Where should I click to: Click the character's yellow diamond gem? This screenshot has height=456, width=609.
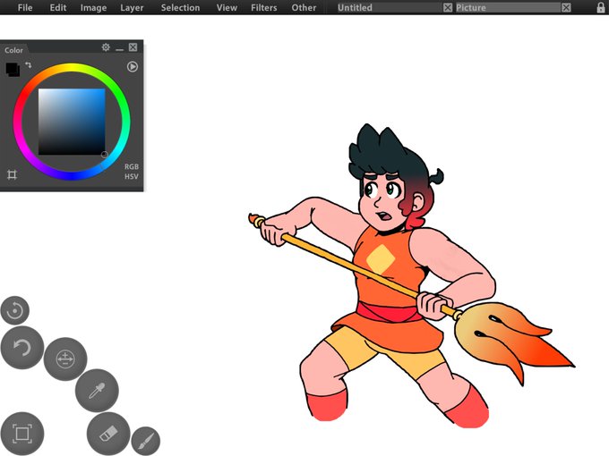pyautogui.click(x=381, y=259)
